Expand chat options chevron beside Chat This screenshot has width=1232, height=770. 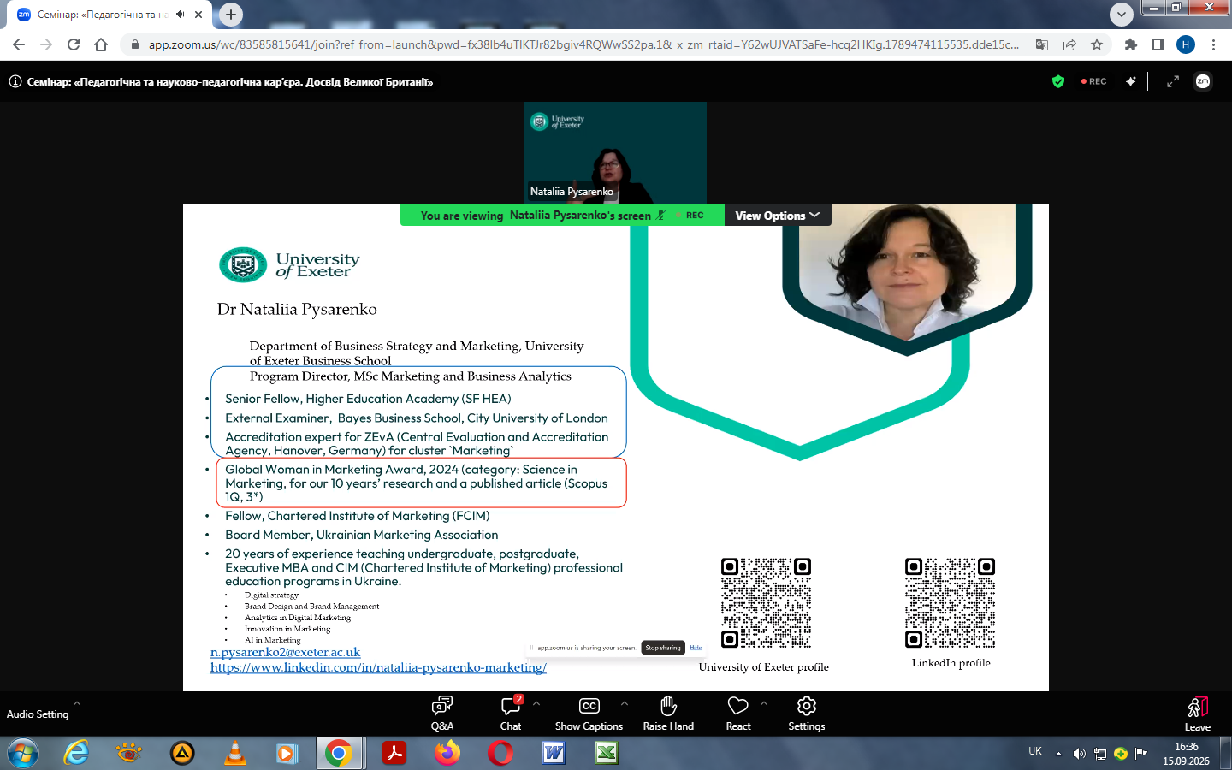536,703
